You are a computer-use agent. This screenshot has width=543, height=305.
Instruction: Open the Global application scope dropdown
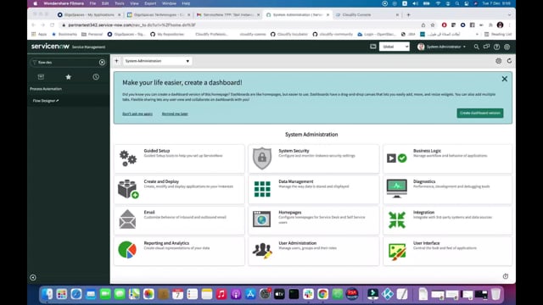pos(395,47)
